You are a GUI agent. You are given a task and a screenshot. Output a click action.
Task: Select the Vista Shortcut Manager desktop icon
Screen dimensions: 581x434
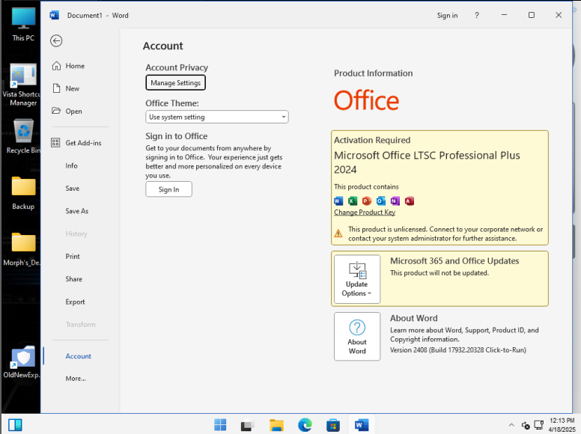(x=23, y=85)
